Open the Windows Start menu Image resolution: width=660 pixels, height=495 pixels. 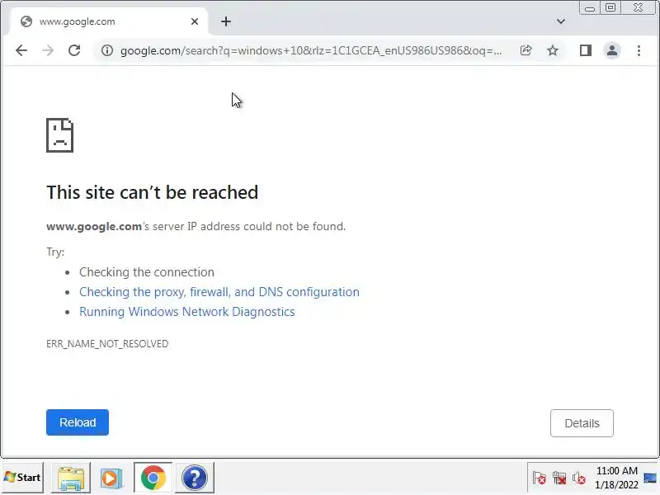click(23, 478)
